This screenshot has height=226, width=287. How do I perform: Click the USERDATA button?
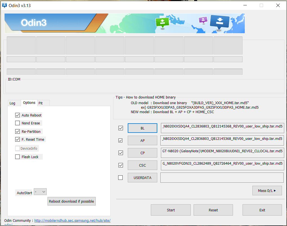(x=142, y=178)
